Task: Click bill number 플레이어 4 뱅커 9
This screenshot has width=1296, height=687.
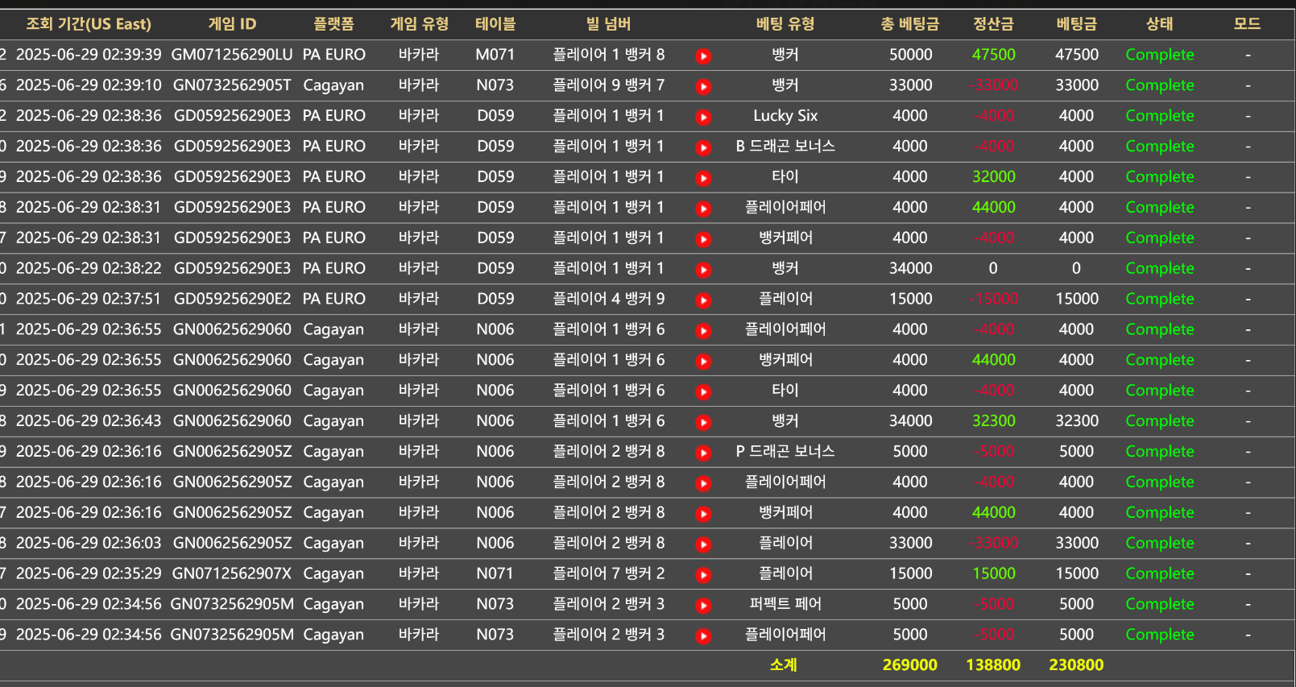Action: [609, 299]
